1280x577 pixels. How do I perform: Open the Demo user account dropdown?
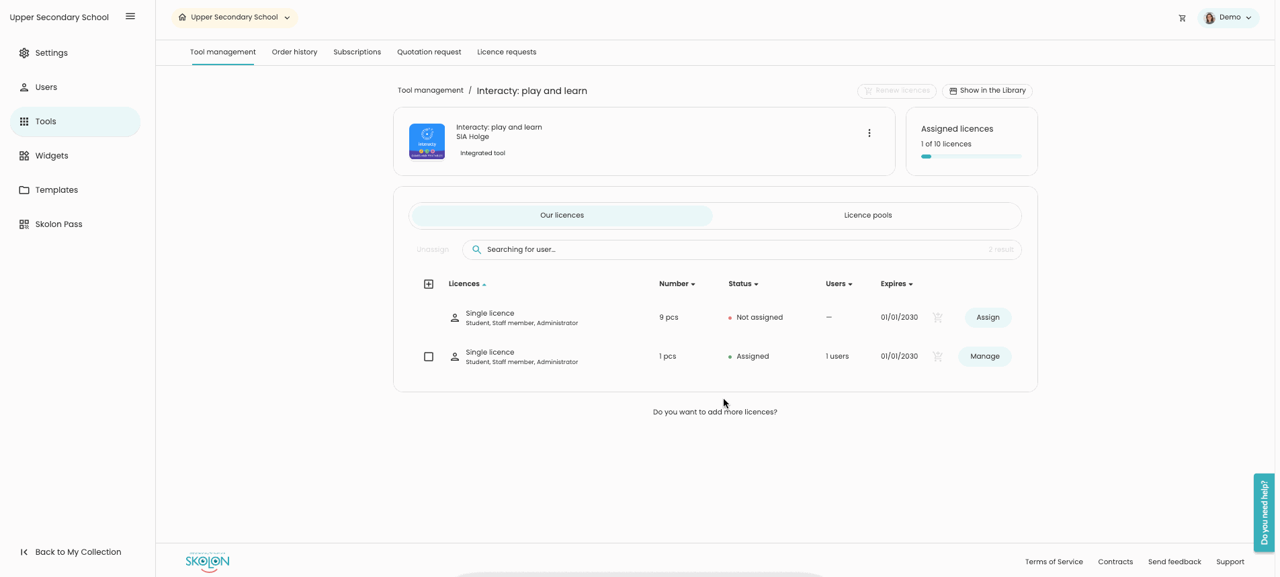pos(1228,17)
